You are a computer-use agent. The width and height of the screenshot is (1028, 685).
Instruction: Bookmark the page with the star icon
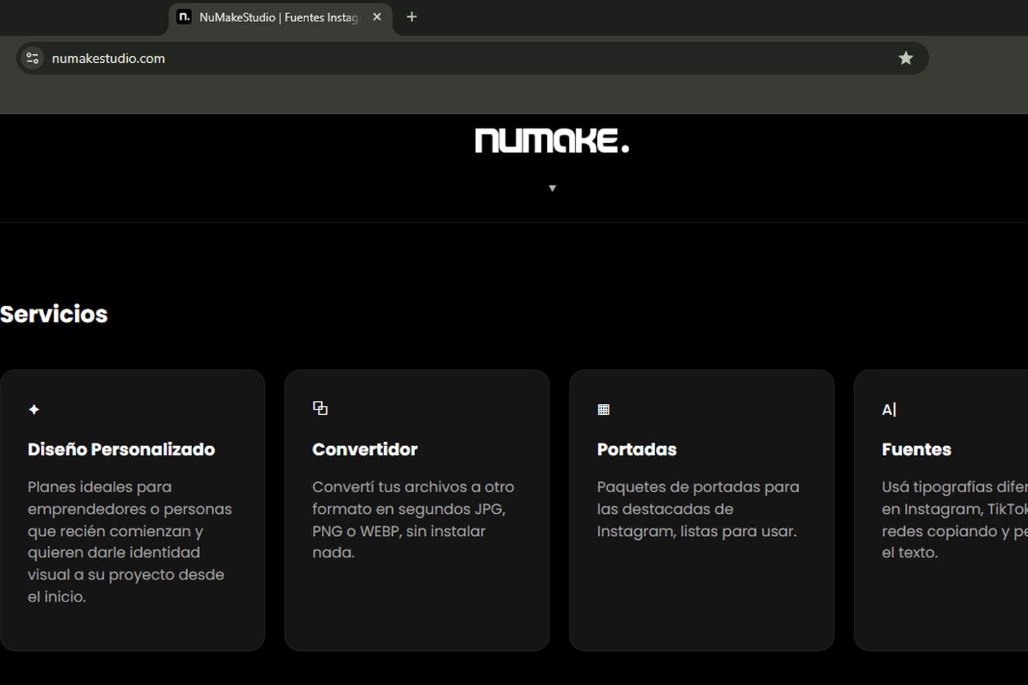click(x=906, y=58)
